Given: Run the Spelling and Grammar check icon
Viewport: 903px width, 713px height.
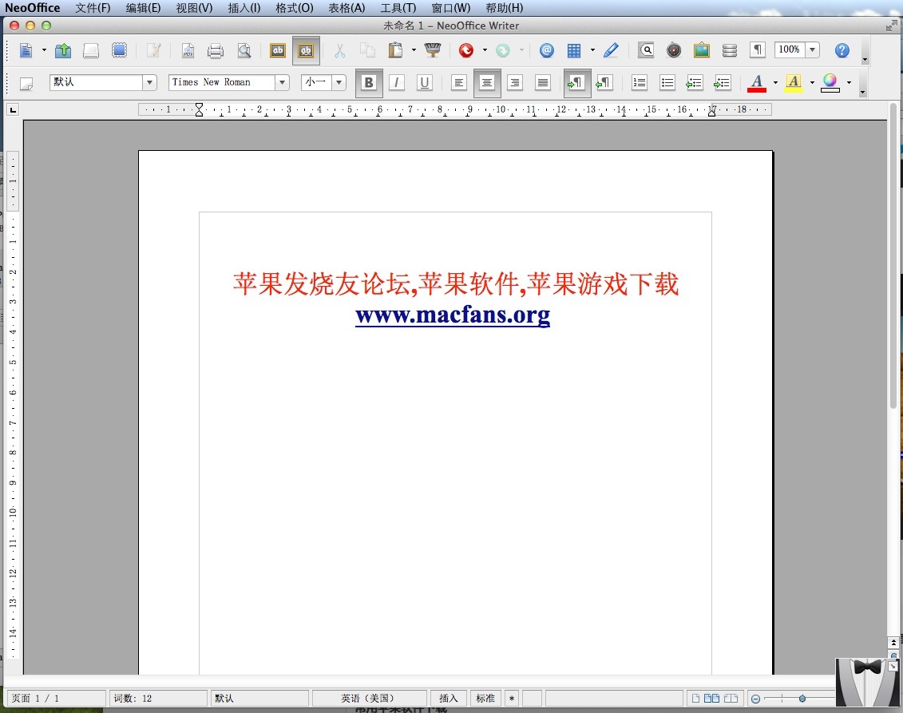Looking at the screenshot, I should (x=278, y=50).
